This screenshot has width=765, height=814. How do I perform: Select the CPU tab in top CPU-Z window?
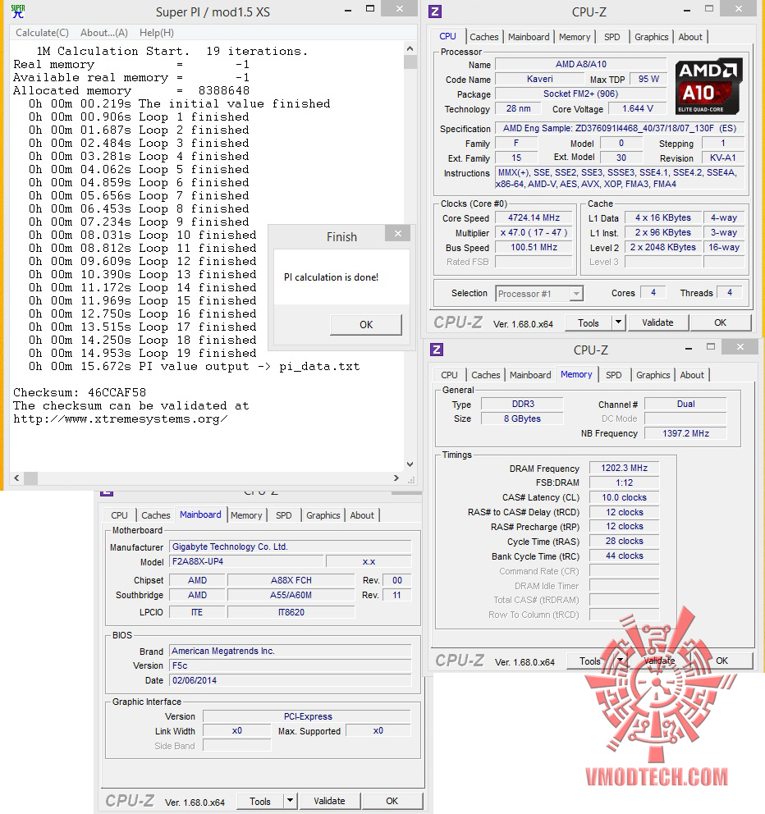pos(447,36)
